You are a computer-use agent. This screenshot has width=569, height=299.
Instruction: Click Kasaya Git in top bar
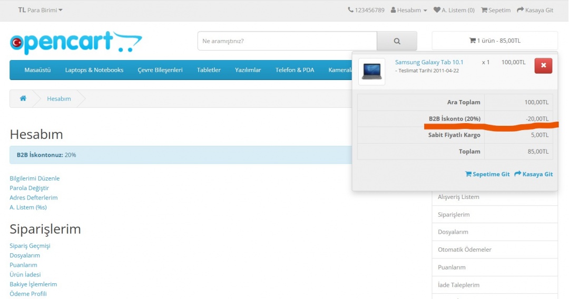pyautogui.click(x=535, y=10)
